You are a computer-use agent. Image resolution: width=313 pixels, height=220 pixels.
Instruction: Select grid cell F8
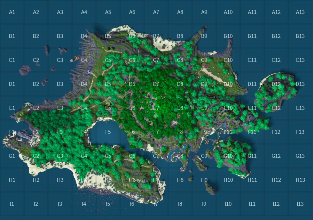tap(180, 132)
